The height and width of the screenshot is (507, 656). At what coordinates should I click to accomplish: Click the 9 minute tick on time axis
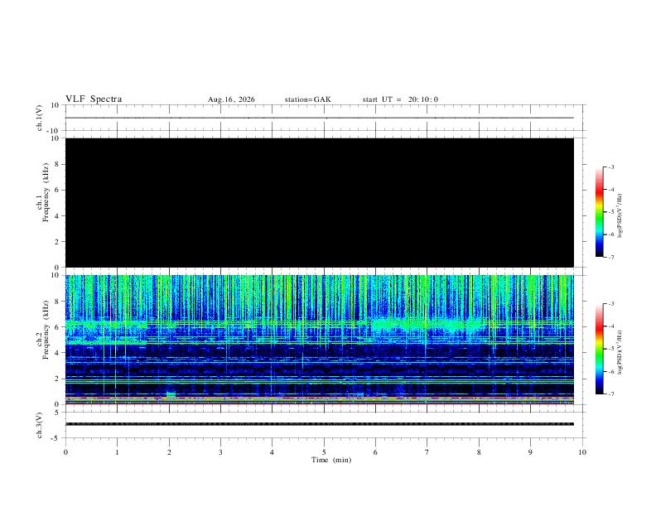(x=530, y=452)
